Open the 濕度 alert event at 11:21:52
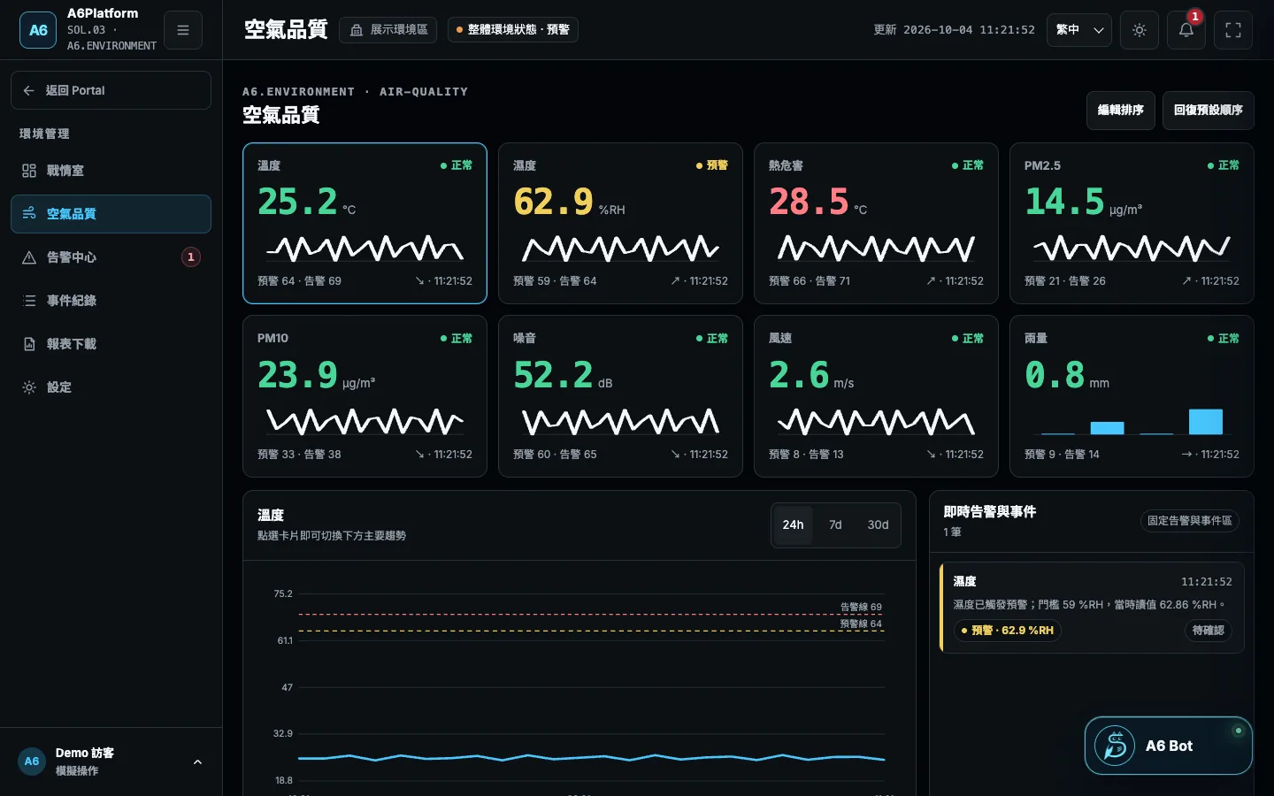This screenshot has height=796, width=1274. [x=1092, y=608]
